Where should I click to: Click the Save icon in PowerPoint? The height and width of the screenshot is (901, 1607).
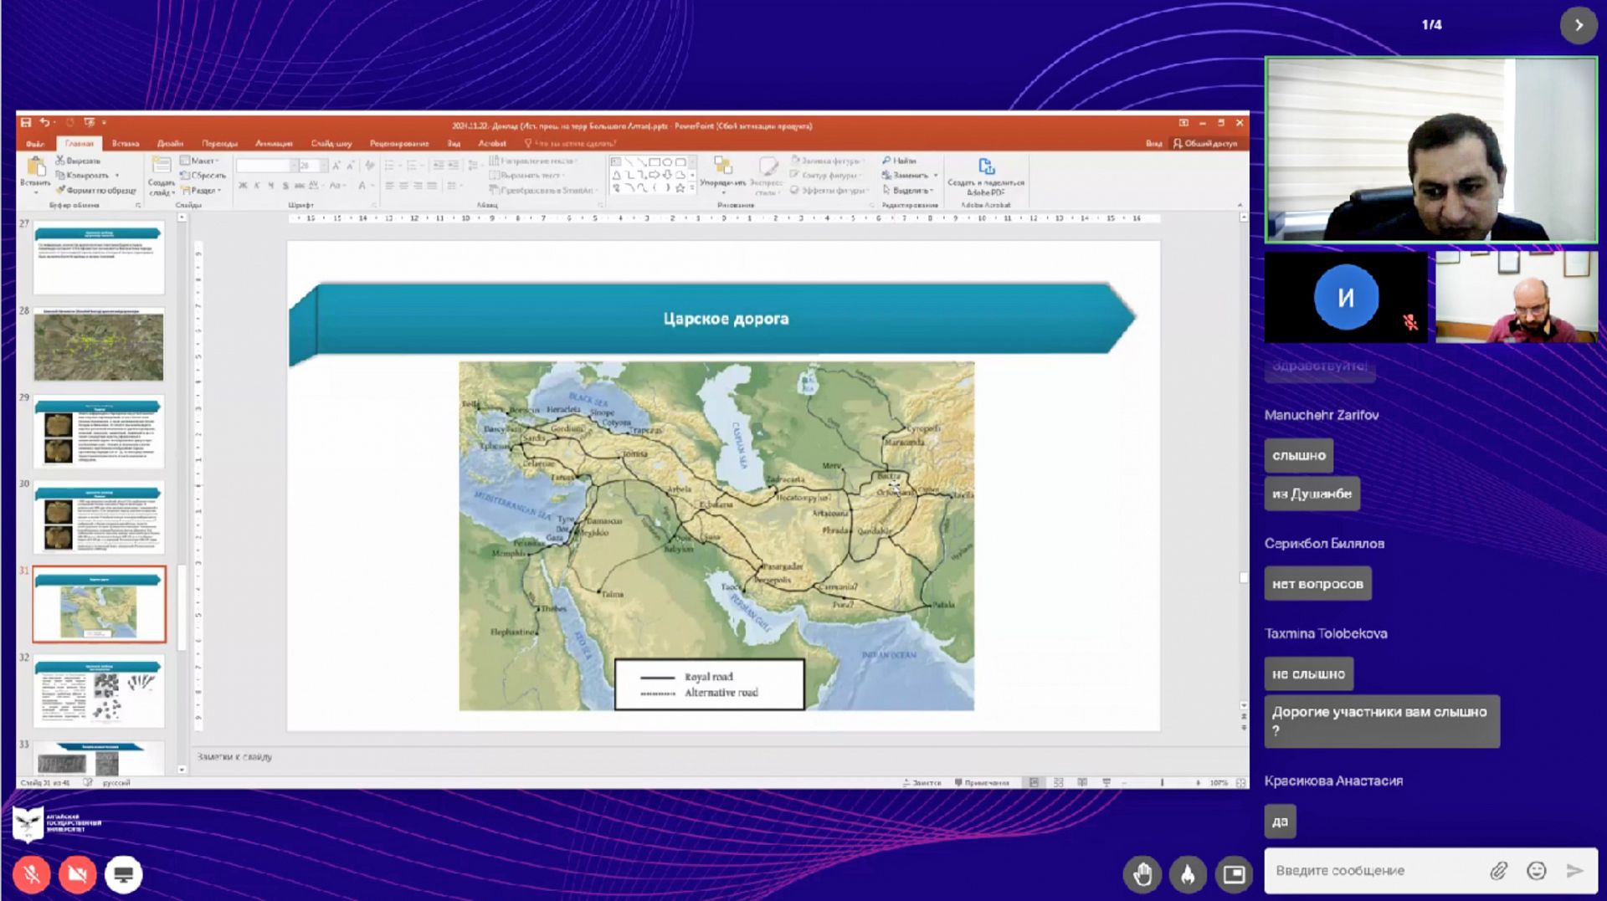pyautogui.click(x=26, y=123)
